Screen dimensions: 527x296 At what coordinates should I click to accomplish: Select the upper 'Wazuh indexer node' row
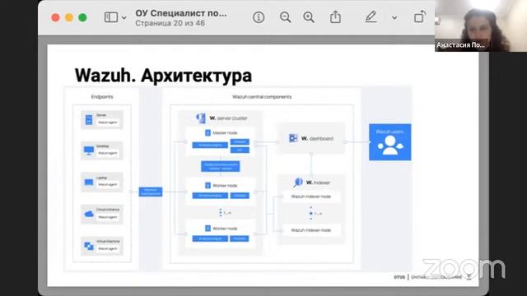click(x=311, y=197)
